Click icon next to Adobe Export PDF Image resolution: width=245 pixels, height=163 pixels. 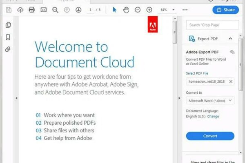[232, 52]
